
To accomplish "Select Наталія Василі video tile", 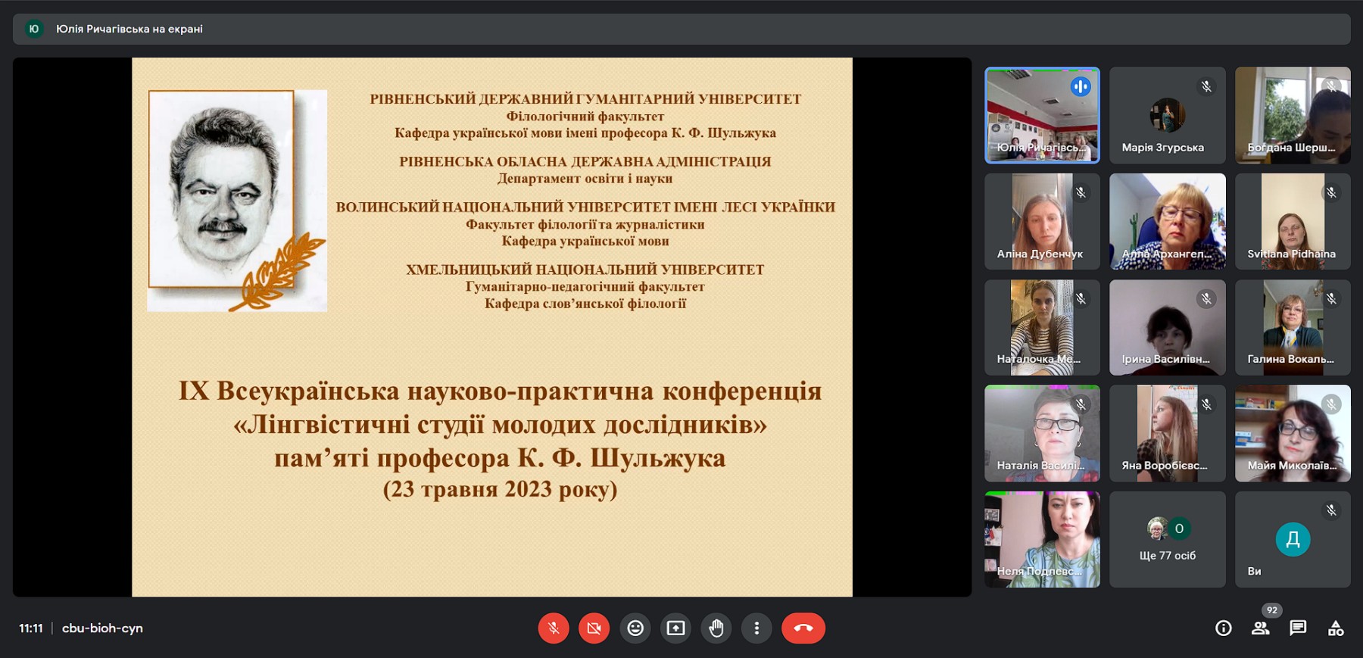I will coord(1042,433).
